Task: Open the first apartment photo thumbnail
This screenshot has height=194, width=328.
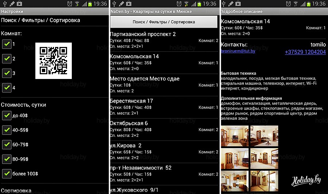Action: coord(234,135)
